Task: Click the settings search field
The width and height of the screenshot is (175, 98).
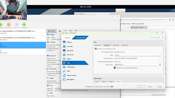Action: 156,37
